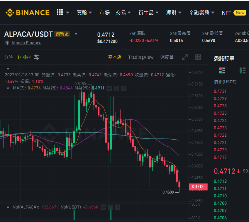Go to the 市場 page
Image resolution: width=249 pixels, height=222 pixels.
(104, 13)
